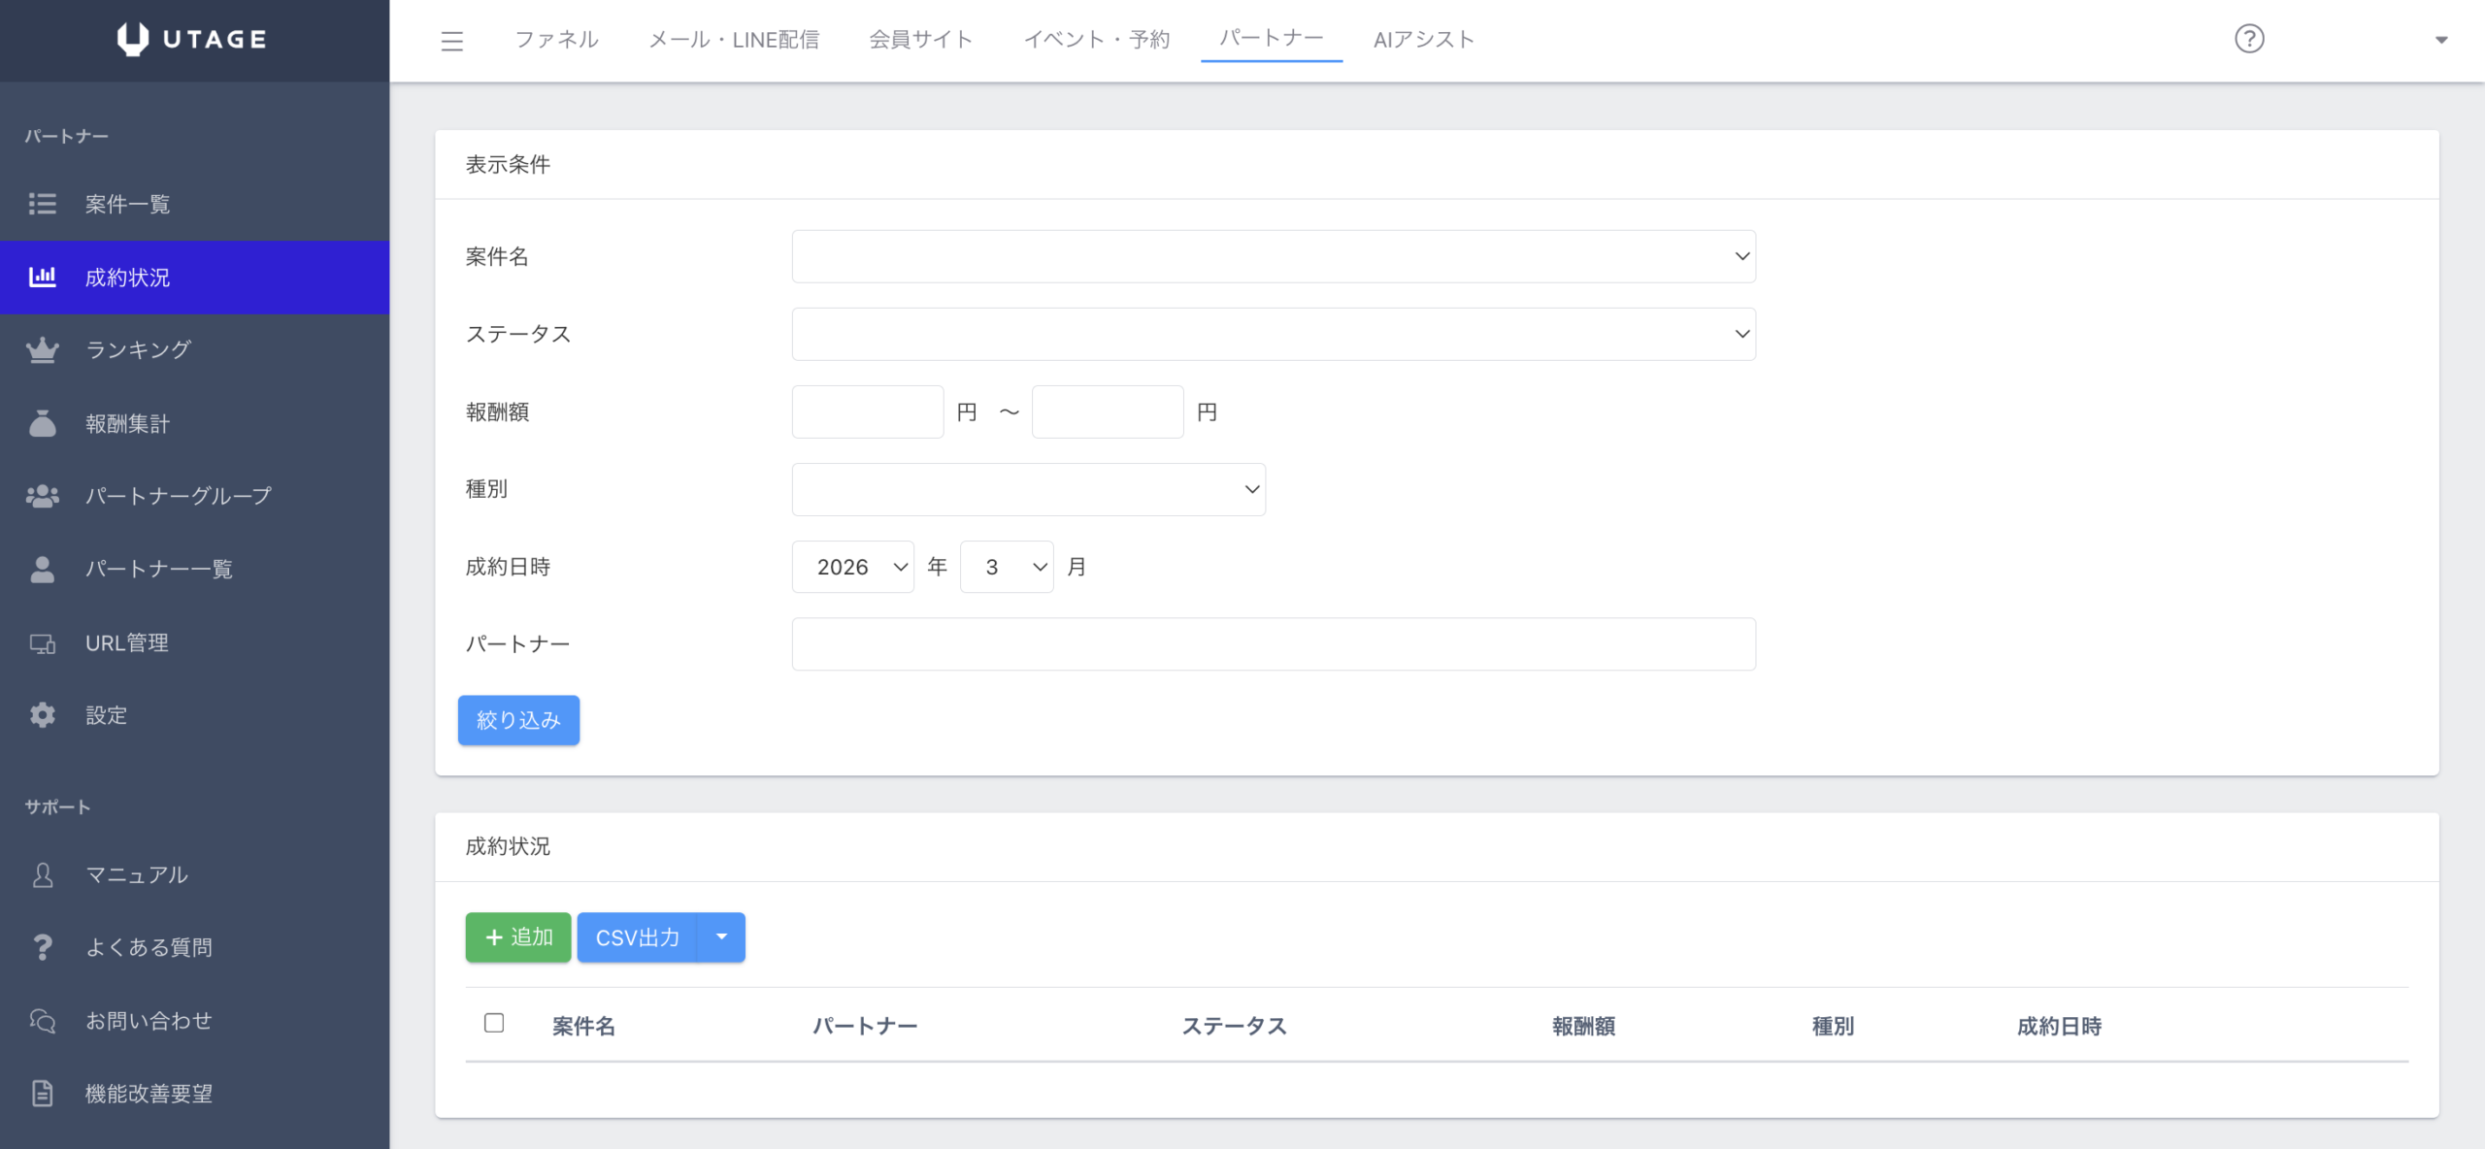The image size is (2485, 1149).
Task: Open お問い合わせ chat bubble icon
Action: point(43,1021)
